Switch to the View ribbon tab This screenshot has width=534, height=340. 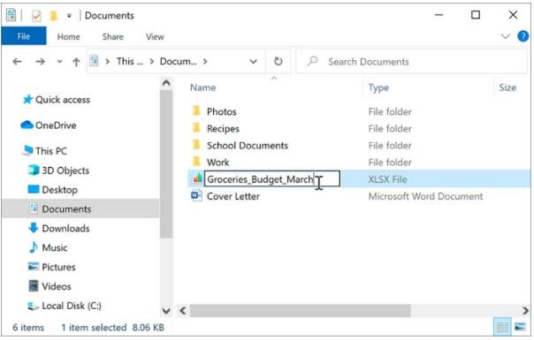point(155,36)
